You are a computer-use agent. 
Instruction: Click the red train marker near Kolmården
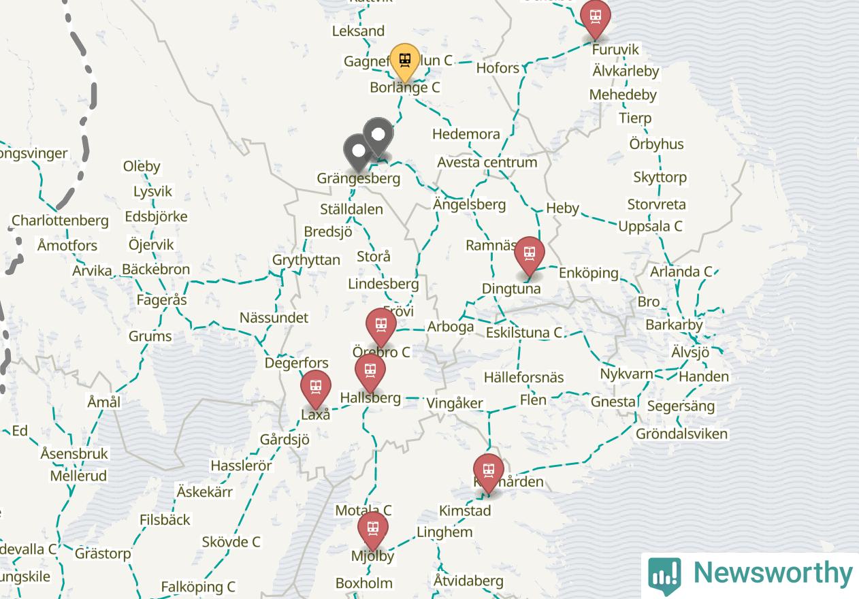pyautogui.click(x=489, y=472)
